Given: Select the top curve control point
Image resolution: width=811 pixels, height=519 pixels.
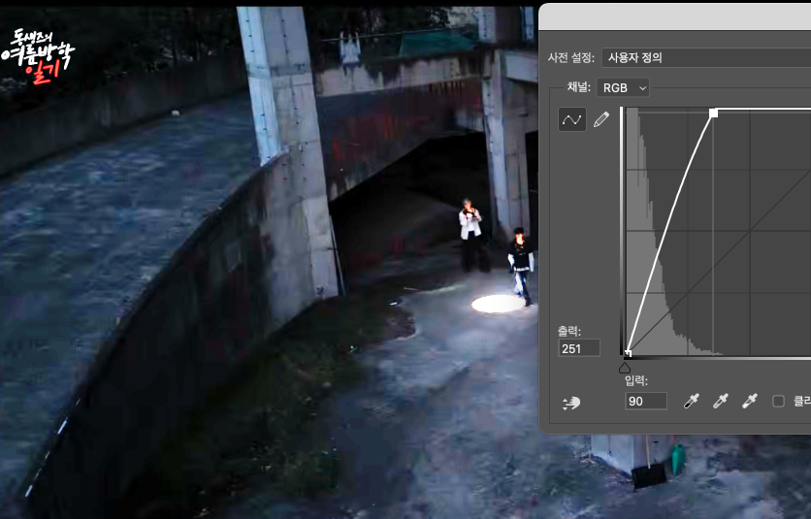Looking at the screenshot, I should pyautogui.click(x=713, y=113).
